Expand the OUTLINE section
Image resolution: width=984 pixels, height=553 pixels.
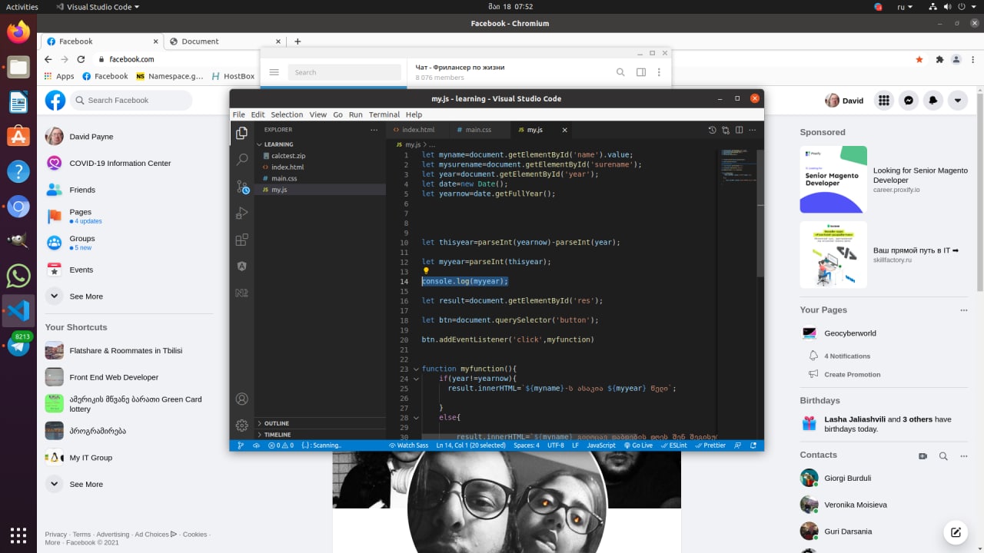pos(321,423)
